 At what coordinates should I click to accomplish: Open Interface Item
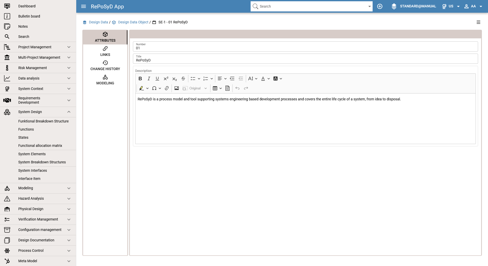click(29, 179)
